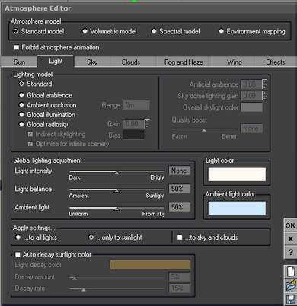
Task: Open help via question mark button
Action: point(290,252)
